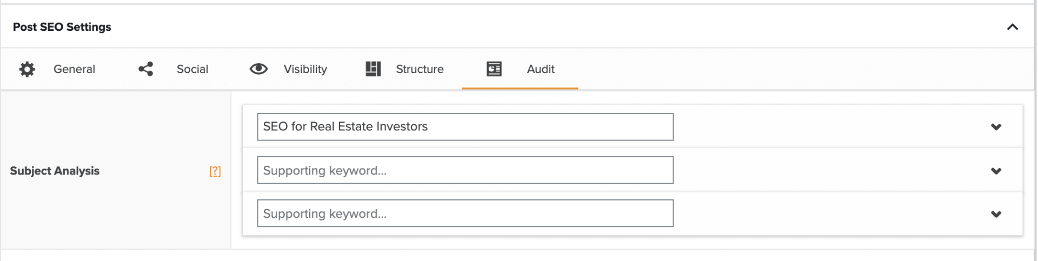Select the Audit tab label
The width and height of the screenshot is (1038, 261).
tap(541, 69)
